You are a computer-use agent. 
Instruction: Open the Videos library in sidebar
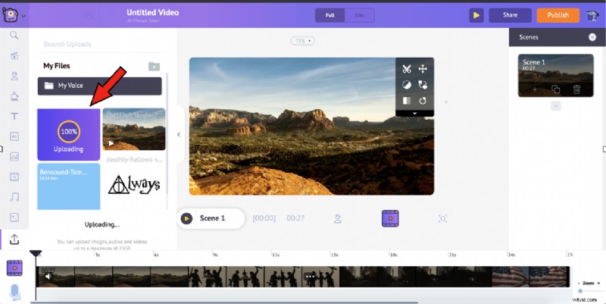(x=14, y=177)
